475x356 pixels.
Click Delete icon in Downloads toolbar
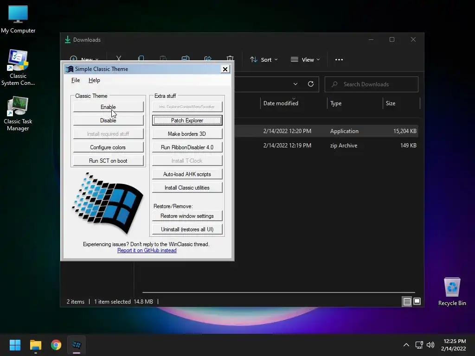tap(230, 58)
